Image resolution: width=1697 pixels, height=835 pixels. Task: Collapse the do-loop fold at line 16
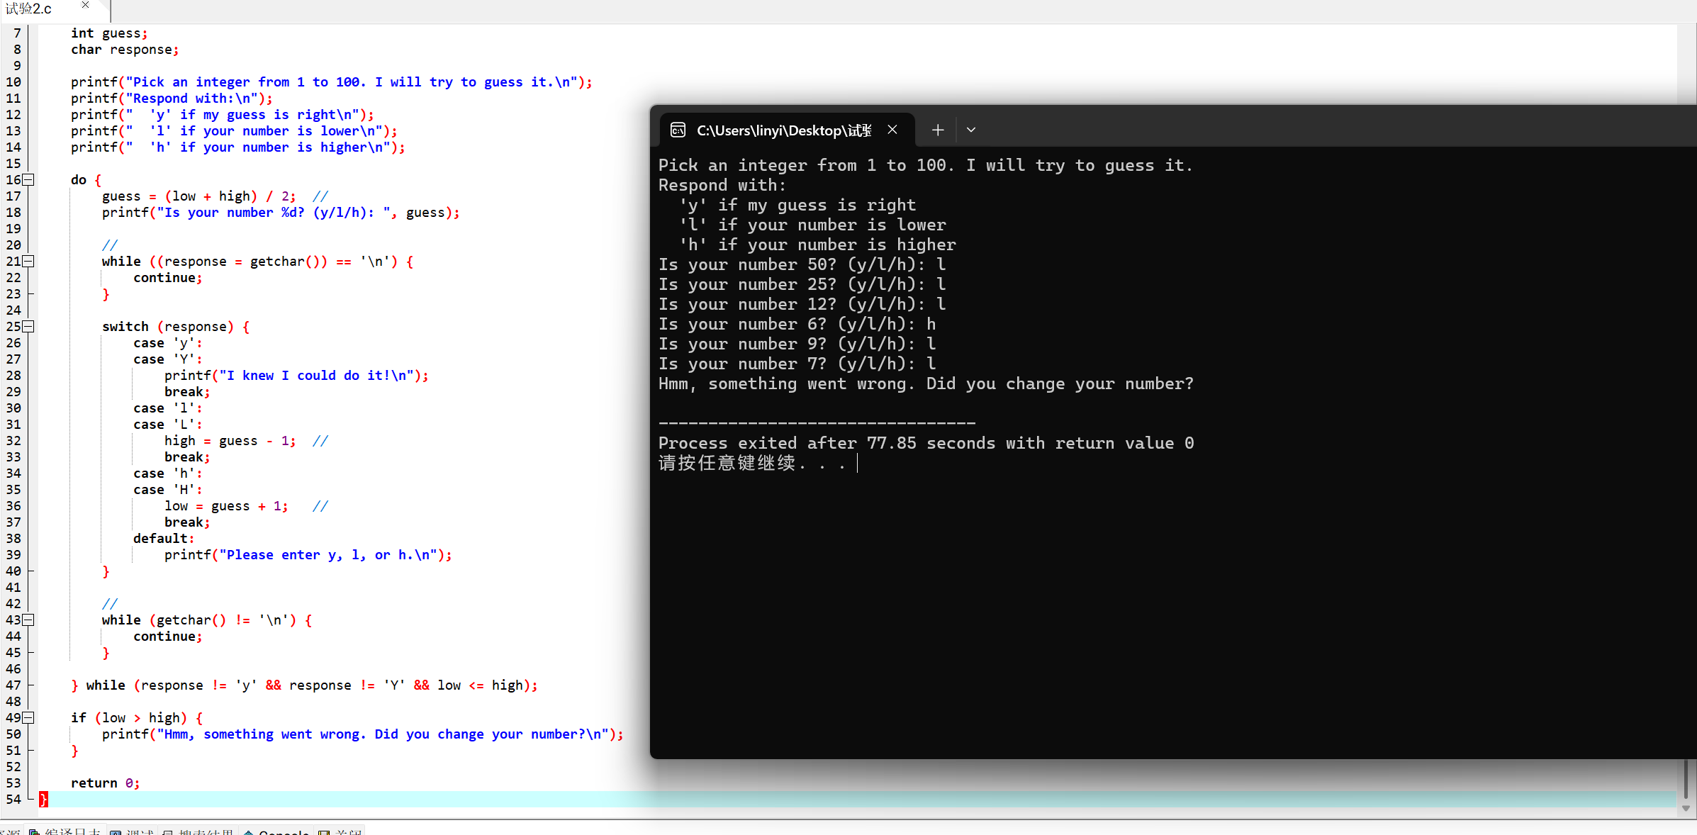click(x=28, y=180)
